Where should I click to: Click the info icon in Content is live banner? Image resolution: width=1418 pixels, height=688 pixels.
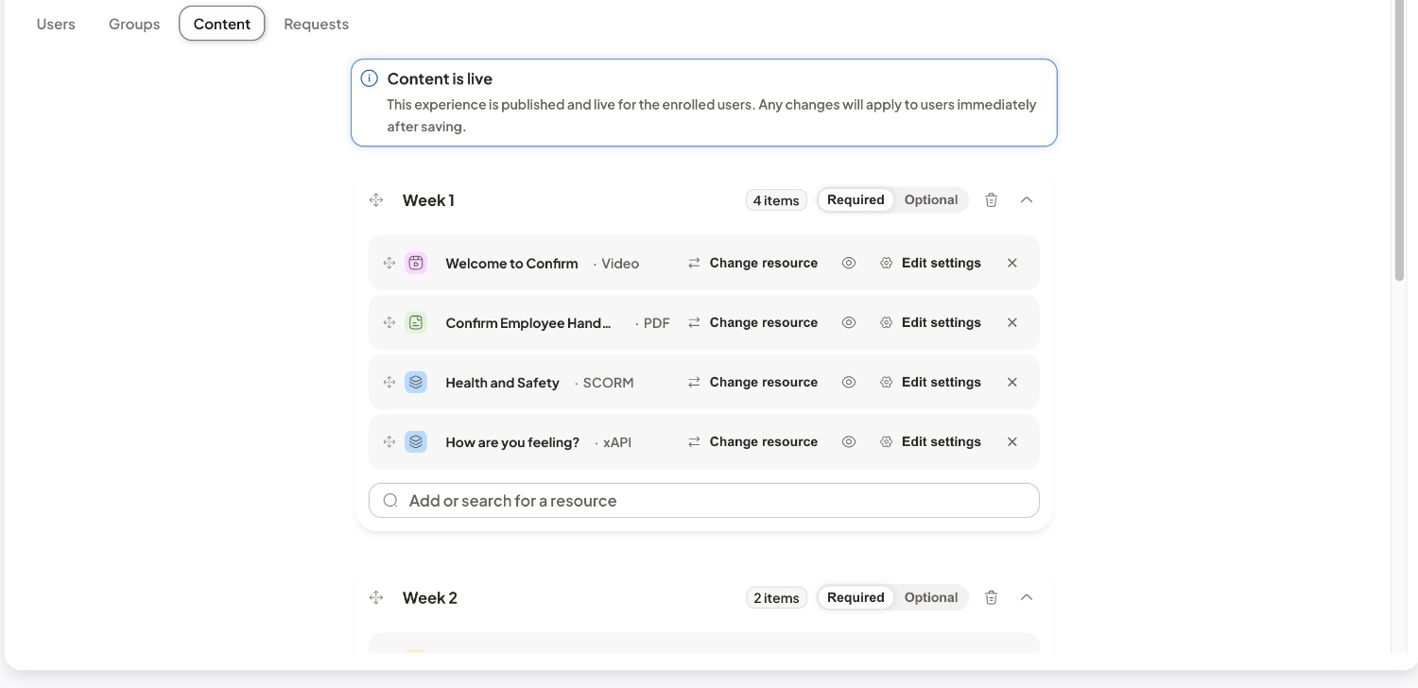[370, 79]
